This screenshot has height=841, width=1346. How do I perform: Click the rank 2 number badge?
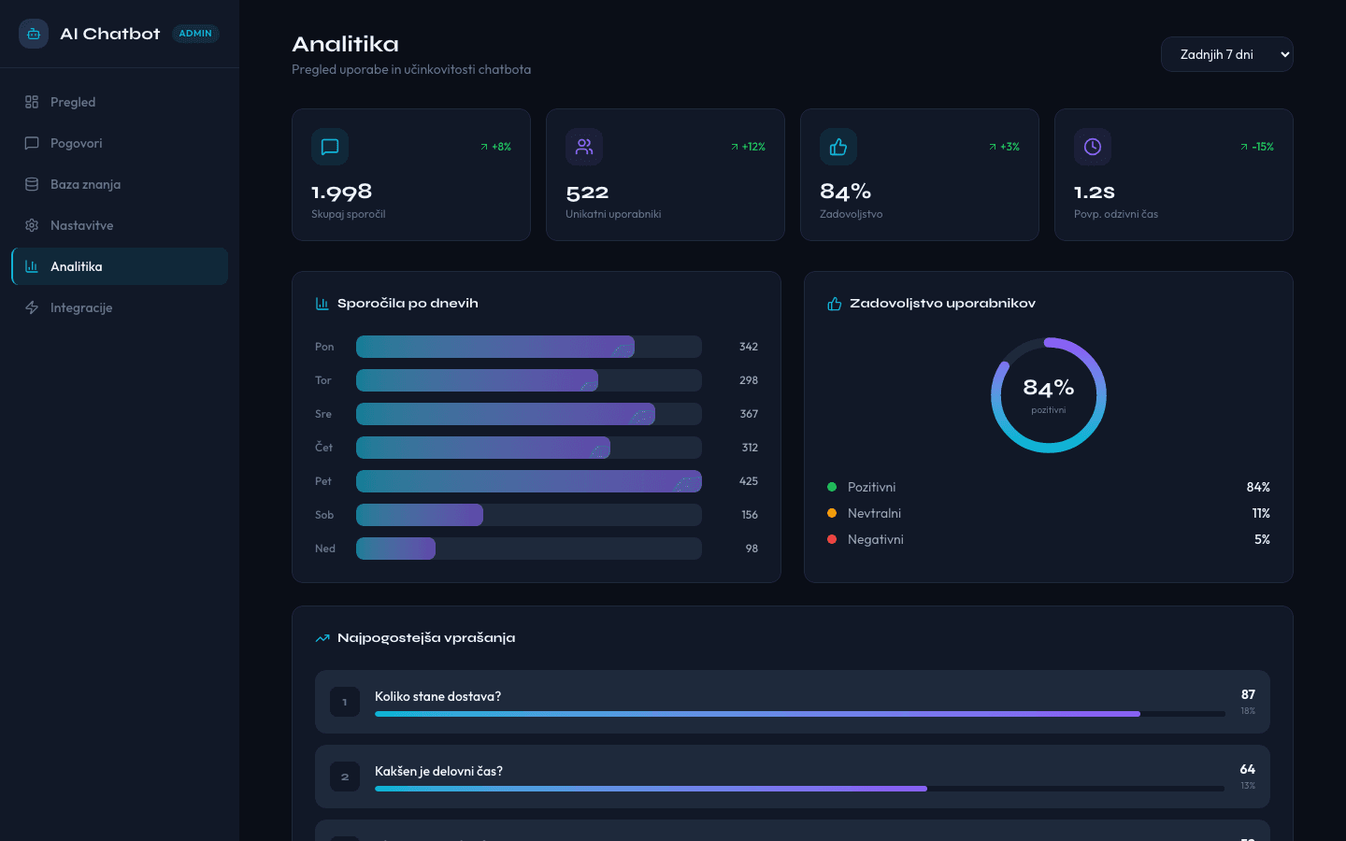coord(345,777)
